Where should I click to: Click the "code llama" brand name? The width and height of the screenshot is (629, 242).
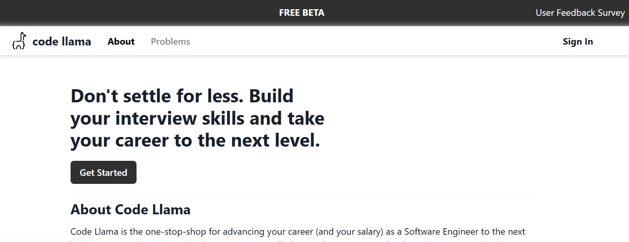pos(62,42)
